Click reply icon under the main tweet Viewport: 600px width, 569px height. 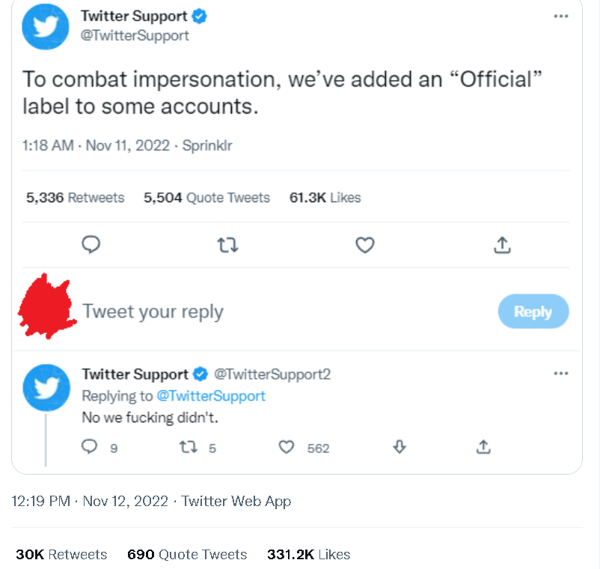point(91,245)
